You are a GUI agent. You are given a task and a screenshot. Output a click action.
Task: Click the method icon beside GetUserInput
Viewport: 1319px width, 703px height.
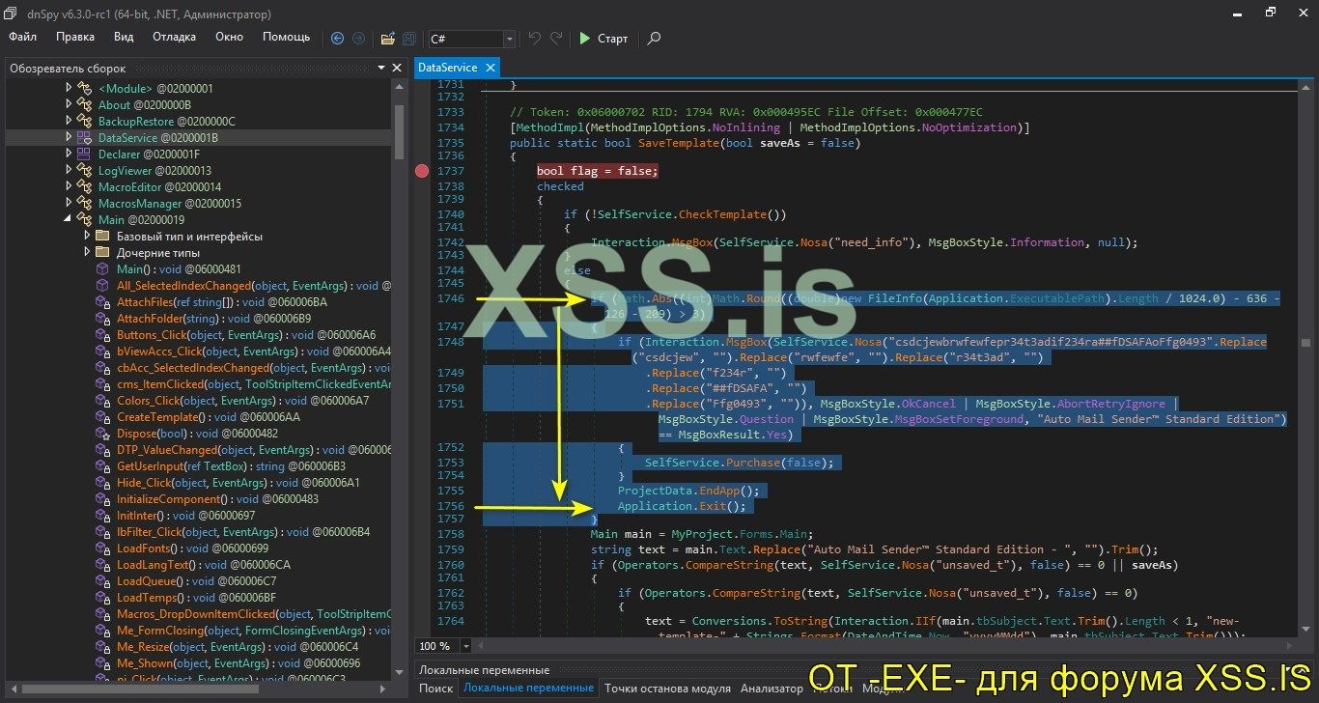click(x=102, y=465)
